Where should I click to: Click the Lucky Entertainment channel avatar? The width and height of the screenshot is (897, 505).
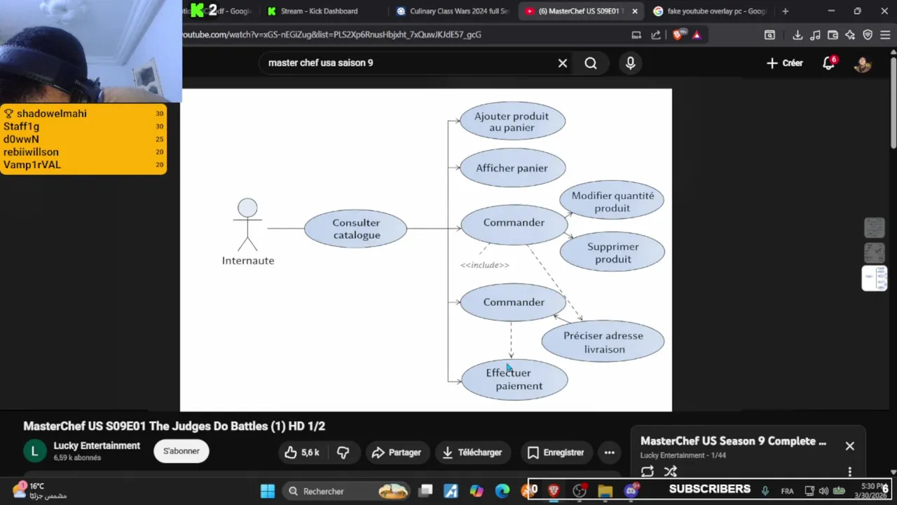tap(35, 451)
